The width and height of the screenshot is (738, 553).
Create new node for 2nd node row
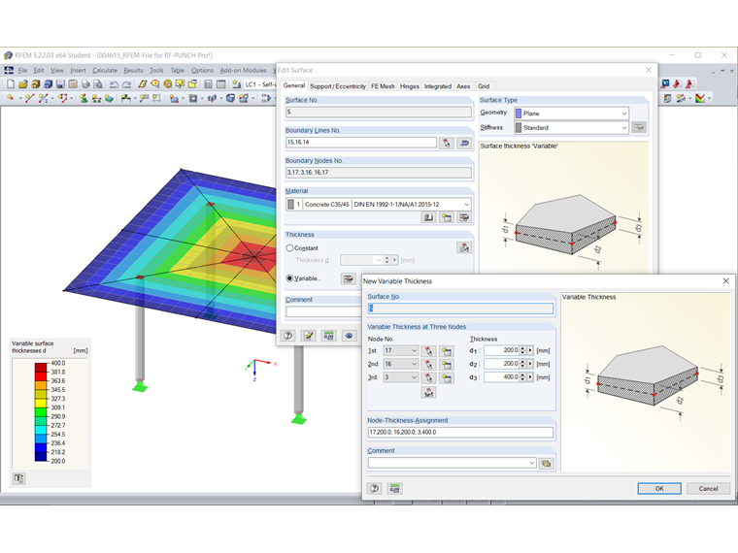click(446, 365)
